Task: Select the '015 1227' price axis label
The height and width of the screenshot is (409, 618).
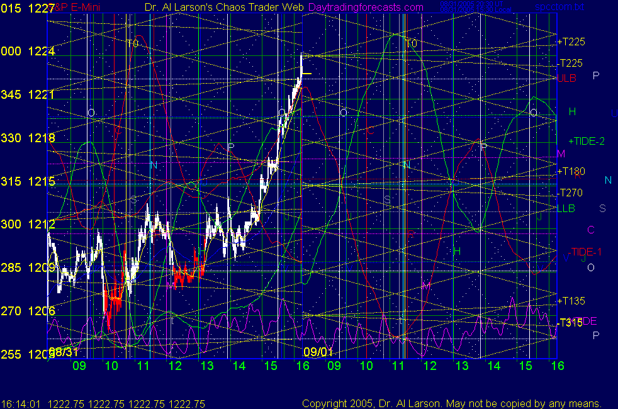Action: click(x=28, y=8)
